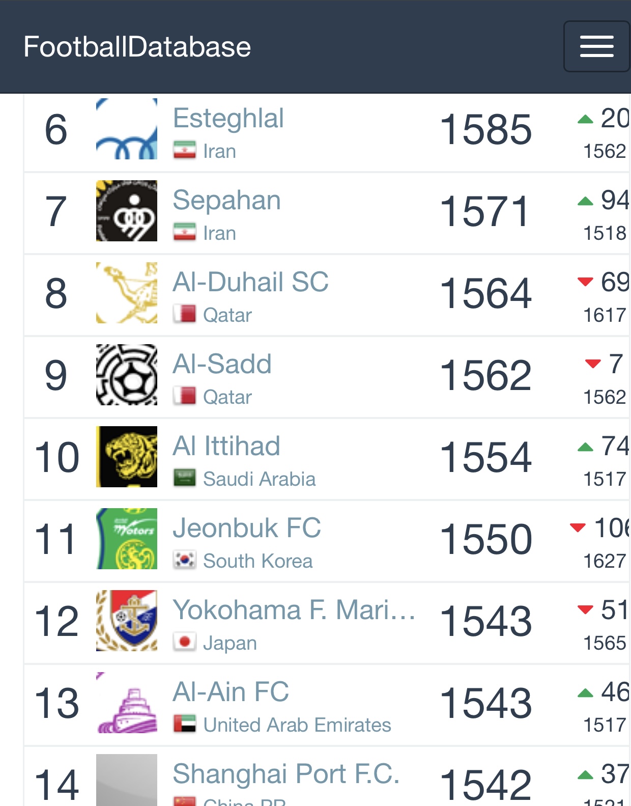Image resolution: width=631 pixels, height=806 pixels.
Task: Click the Al-Ain FC purple logo
Action: (x=127, y=703)
